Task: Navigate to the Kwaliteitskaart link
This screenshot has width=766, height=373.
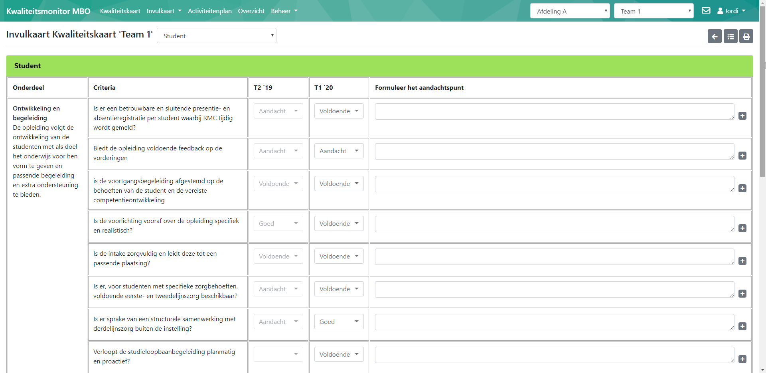Action: pos(120,11)
